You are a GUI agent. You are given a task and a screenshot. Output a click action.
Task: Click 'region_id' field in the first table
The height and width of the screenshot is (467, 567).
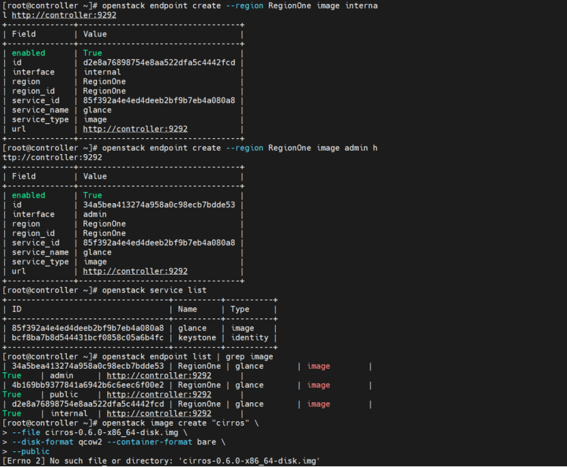33,91
